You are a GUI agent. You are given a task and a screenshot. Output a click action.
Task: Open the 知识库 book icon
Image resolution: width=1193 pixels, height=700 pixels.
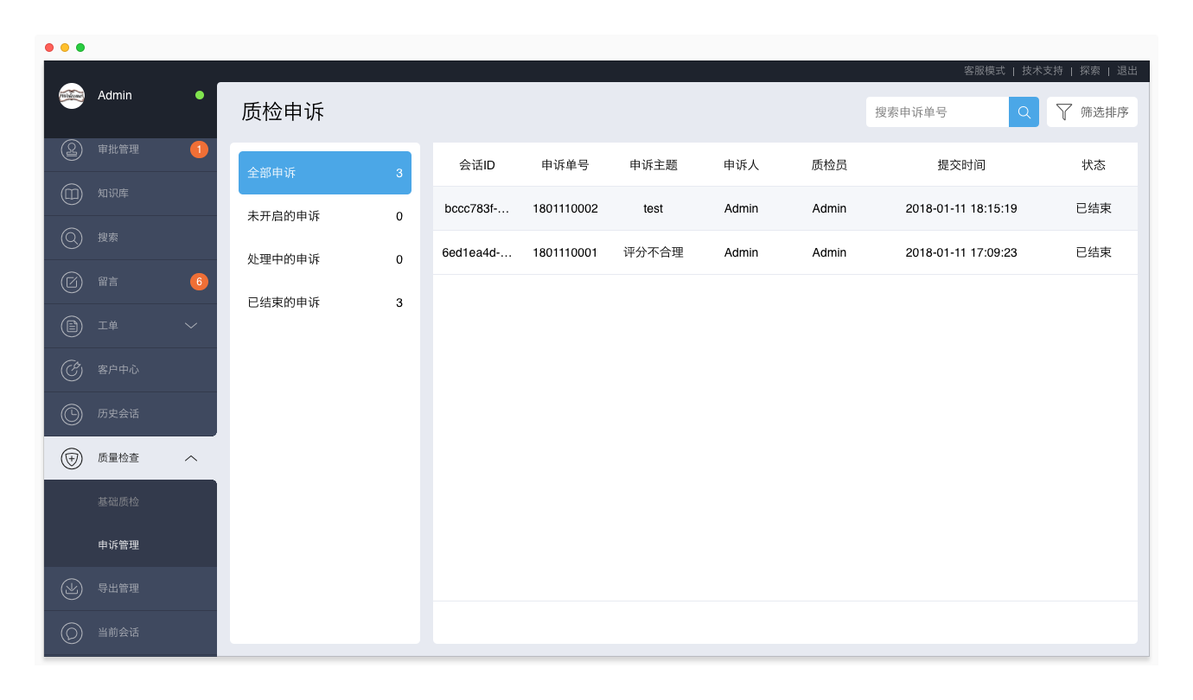click(x=72, y=194)
